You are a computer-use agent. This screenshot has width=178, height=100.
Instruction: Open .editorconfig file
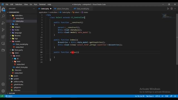(22, 82)
